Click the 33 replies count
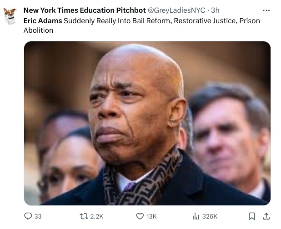The height and width of the screenshot is (229, 281). [38, 216]
